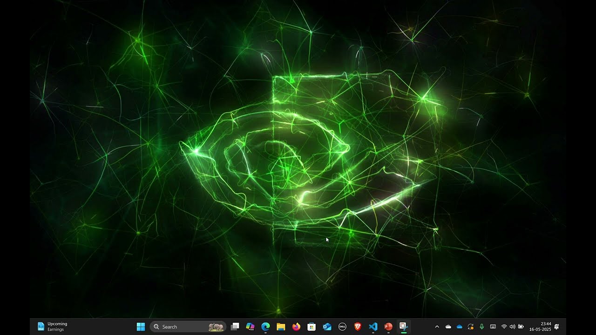This screenshot has width=596, height=335.
Task: Open Outlook from the taskbar
Action: click(327, 327)
